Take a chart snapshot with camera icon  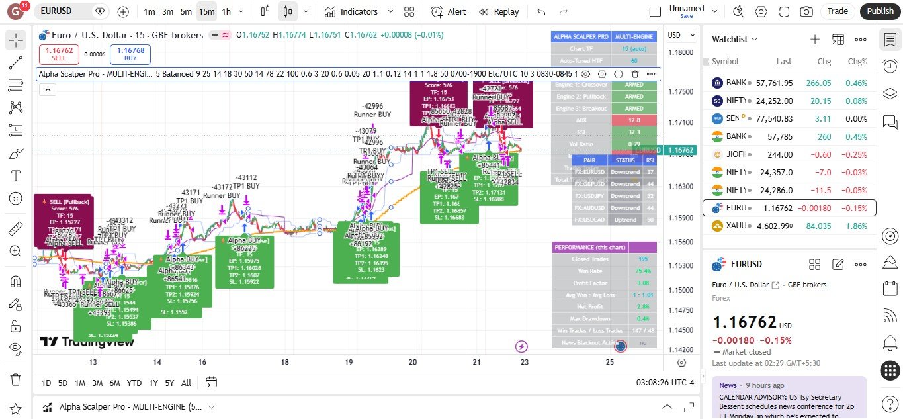[x=806, y=11]
